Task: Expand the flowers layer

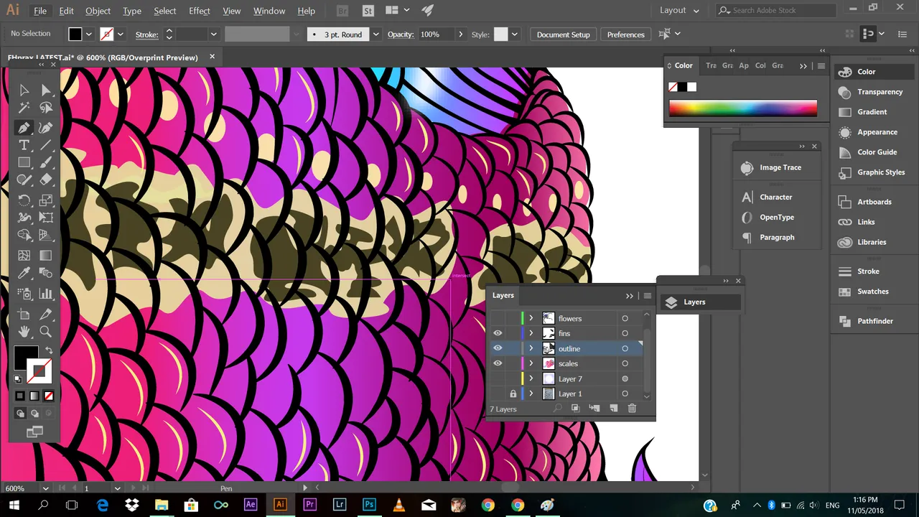Action: coord(531,318)
